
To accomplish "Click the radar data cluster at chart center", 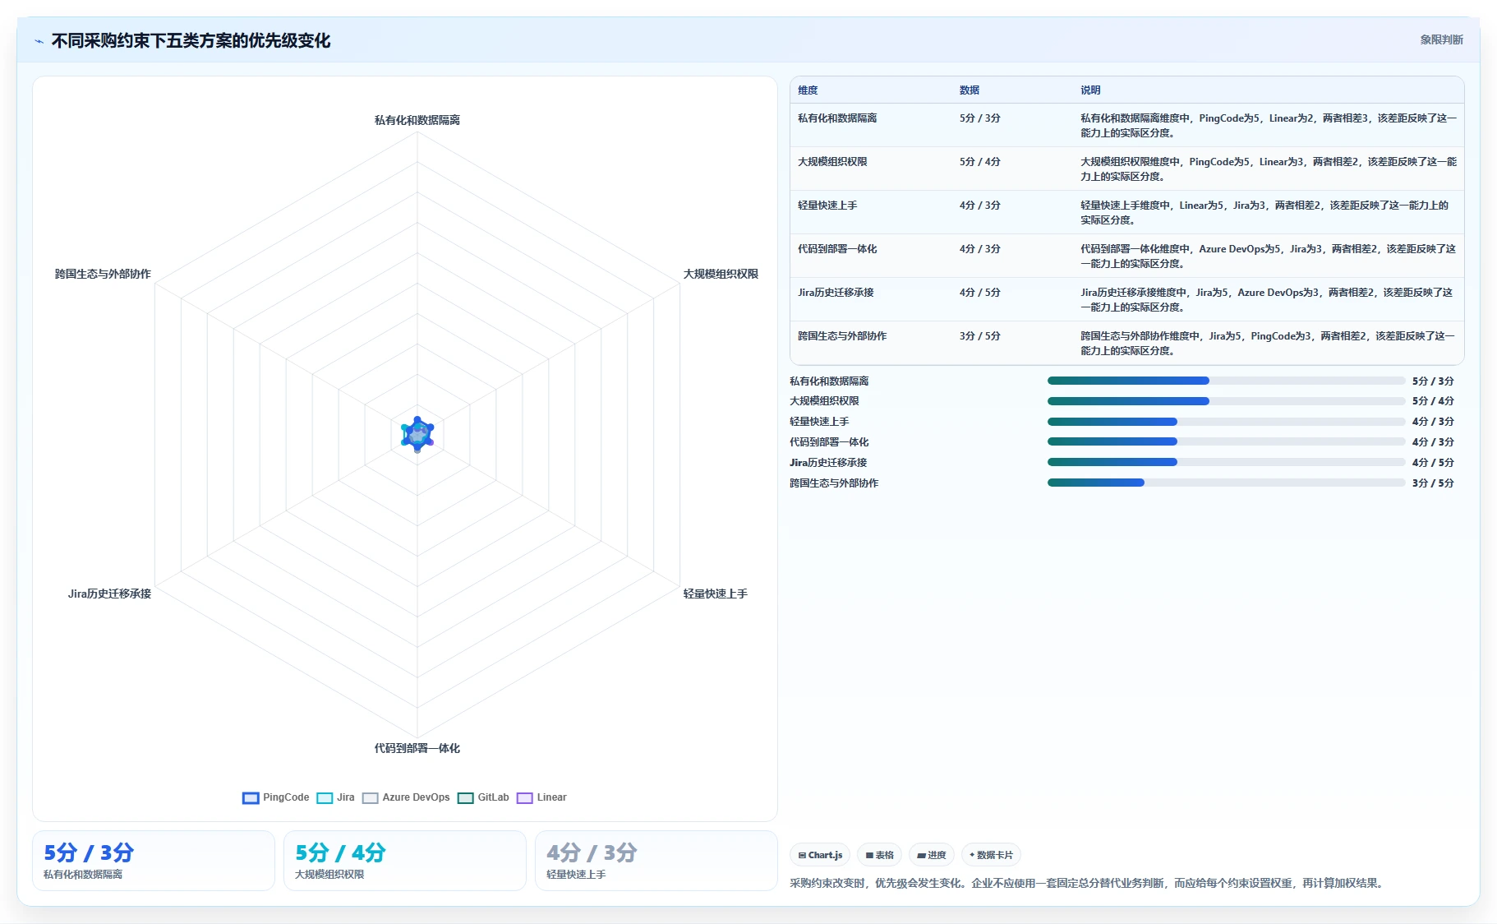I will tap(417, 434).
